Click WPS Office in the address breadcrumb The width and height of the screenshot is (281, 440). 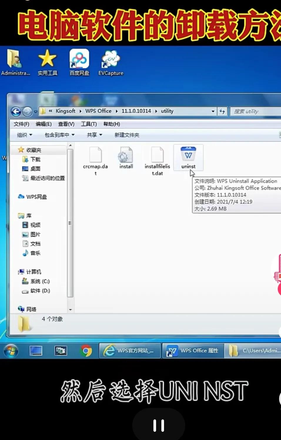pyautogui.click(x=98, y=111)
